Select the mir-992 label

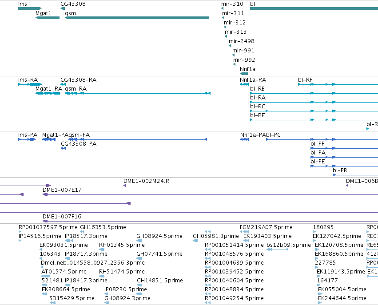(x=244, y=60)
